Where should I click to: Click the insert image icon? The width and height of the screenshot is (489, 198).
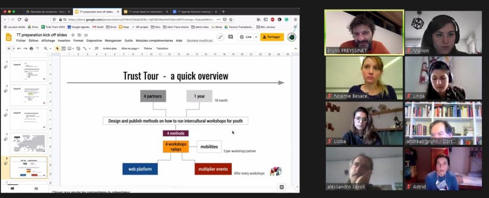(69, 49)
